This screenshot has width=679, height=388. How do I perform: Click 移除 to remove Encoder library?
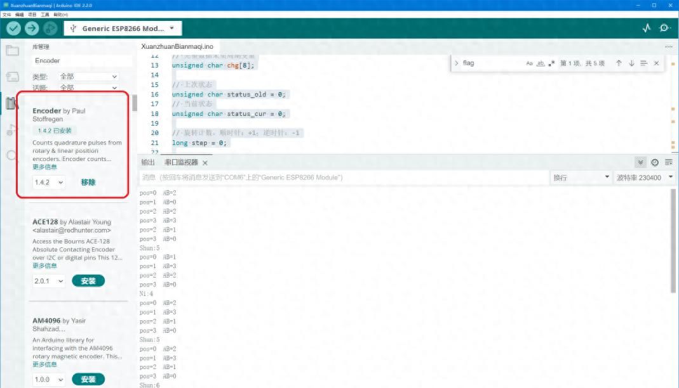88,183
